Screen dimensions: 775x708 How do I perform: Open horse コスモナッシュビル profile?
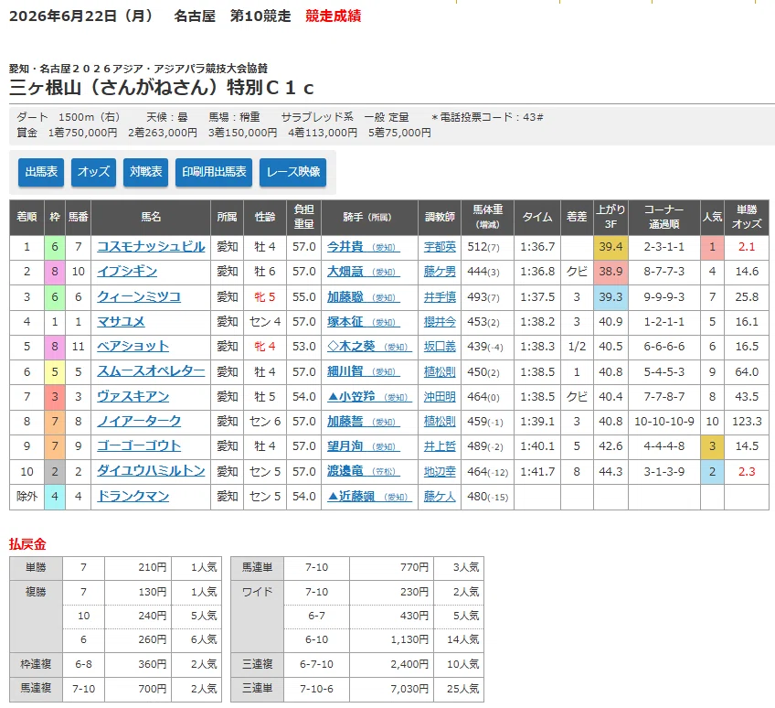pos(151,247)
